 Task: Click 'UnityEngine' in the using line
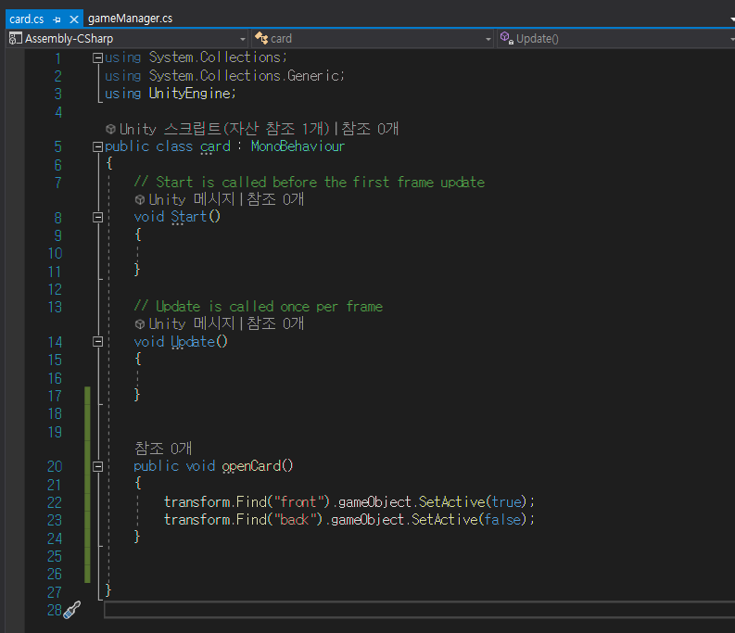pos(190,94)
